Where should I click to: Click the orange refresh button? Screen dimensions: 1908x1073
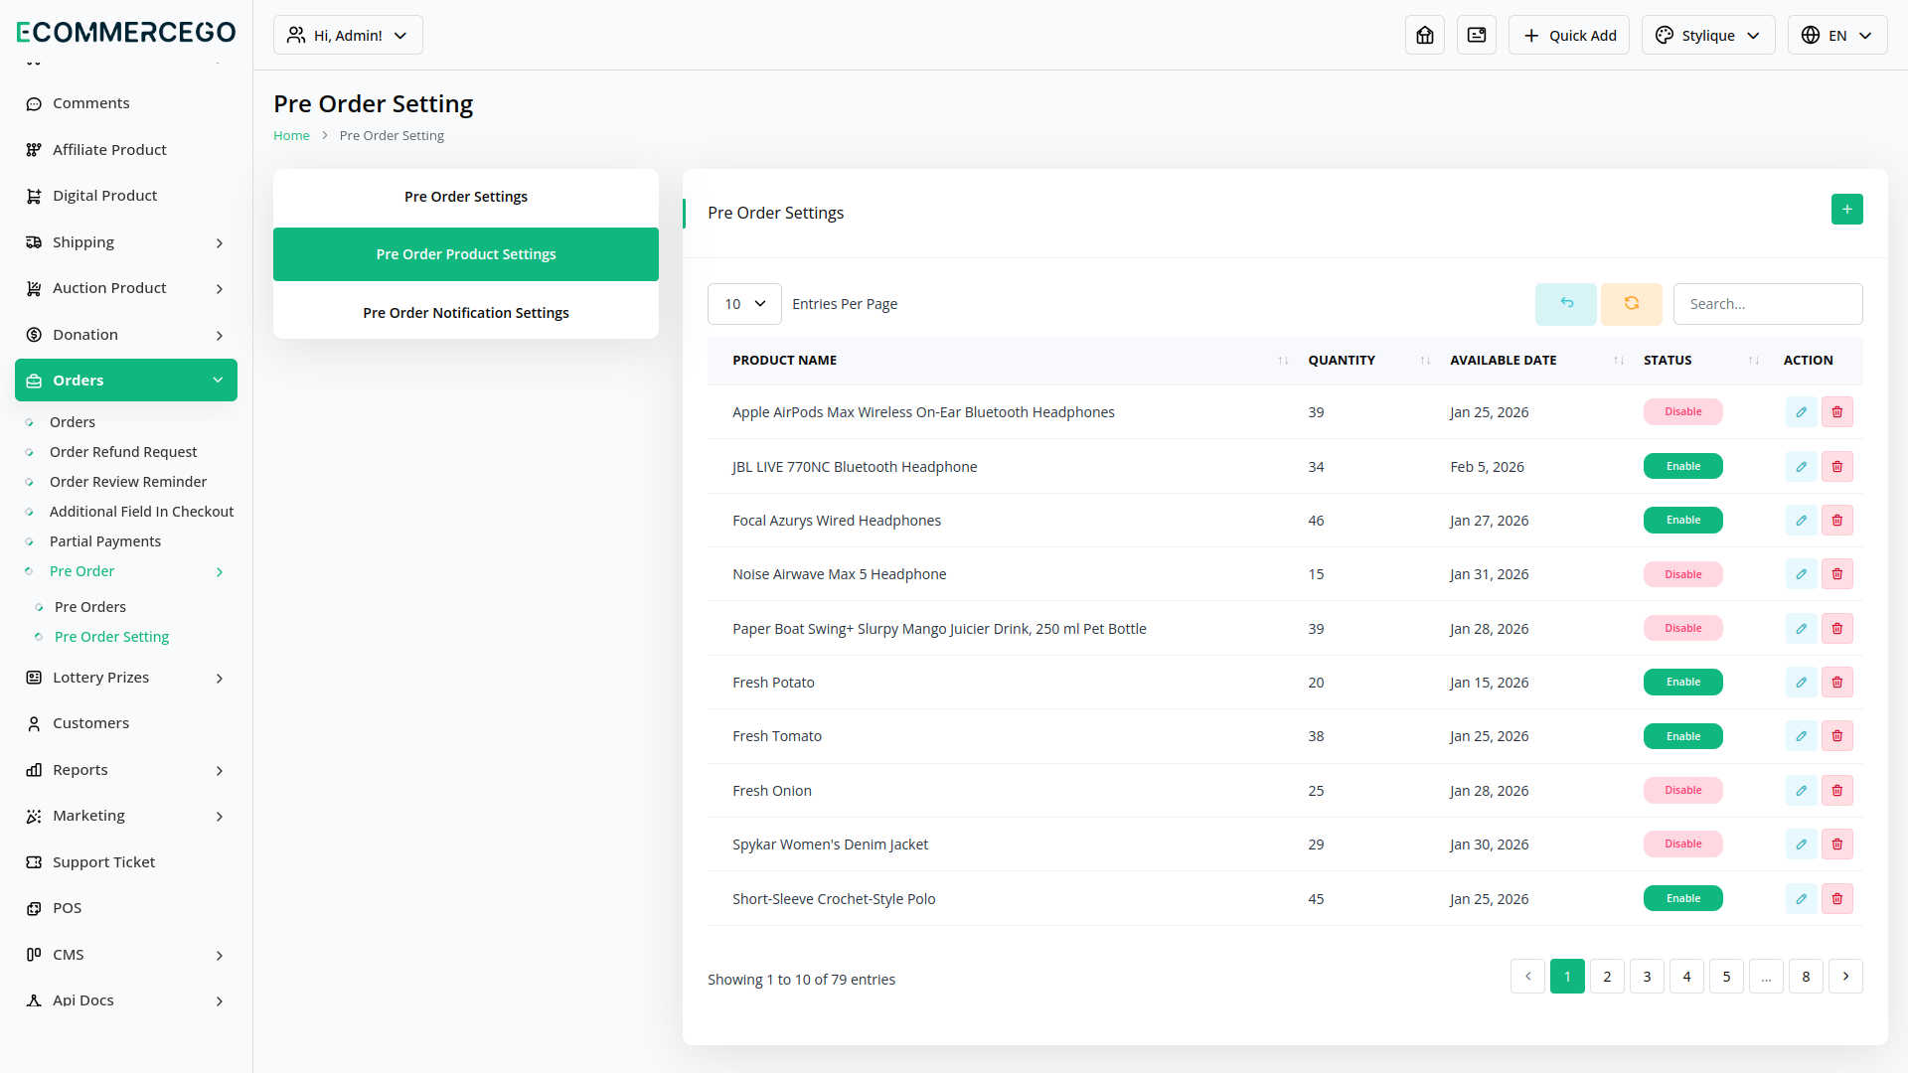pyautogui.click(x=1632, y=304)
